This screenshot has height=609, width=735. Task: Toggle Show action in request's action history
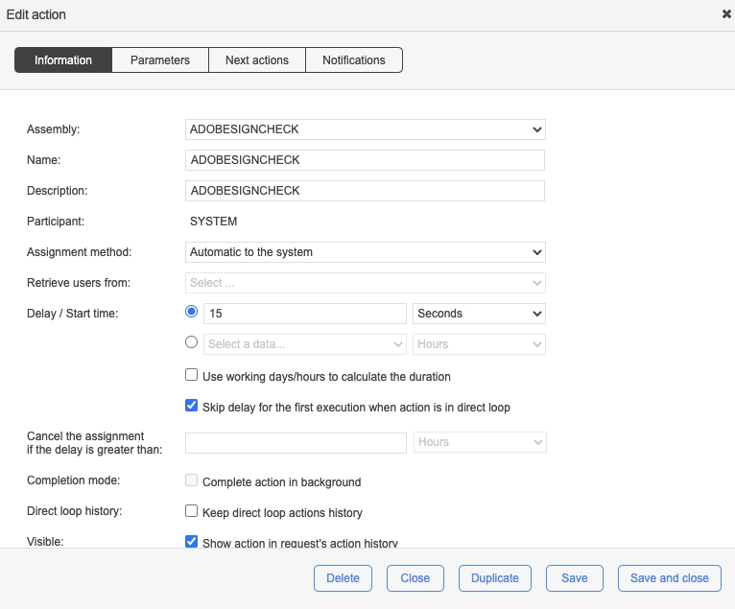(x=192, y=542)
